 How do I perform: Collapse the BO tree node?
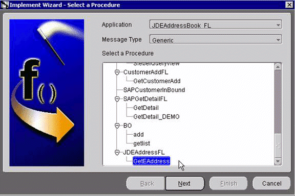pos(117,126)
